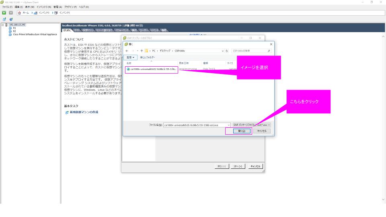This screenshot has width=386, height=217.
Task: Open the ヘルプ(H) menu
Action: [84, 7]
